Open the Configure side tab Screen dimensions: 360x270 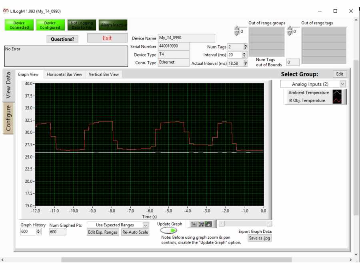click(8, 118)
